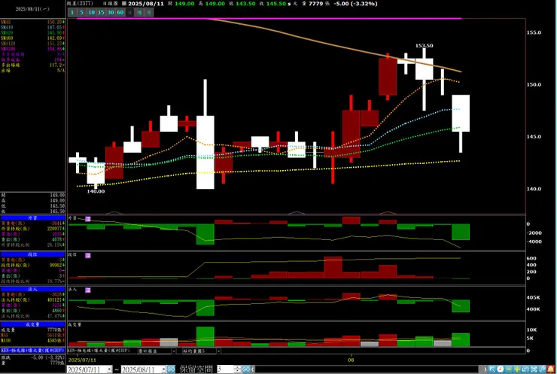Click the blue 投信 panel header
Image resolution: width=557 pixels, height=374 pixels.
[32, 254]
